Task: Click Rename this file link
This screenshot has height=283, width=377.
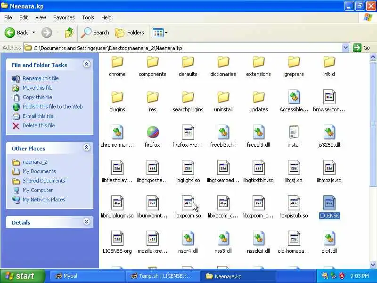Action: tap(41, 78)
